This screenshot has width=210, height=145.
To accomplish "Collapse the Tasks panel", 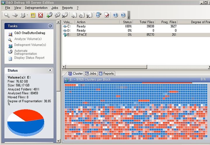I will pos(50,26).
